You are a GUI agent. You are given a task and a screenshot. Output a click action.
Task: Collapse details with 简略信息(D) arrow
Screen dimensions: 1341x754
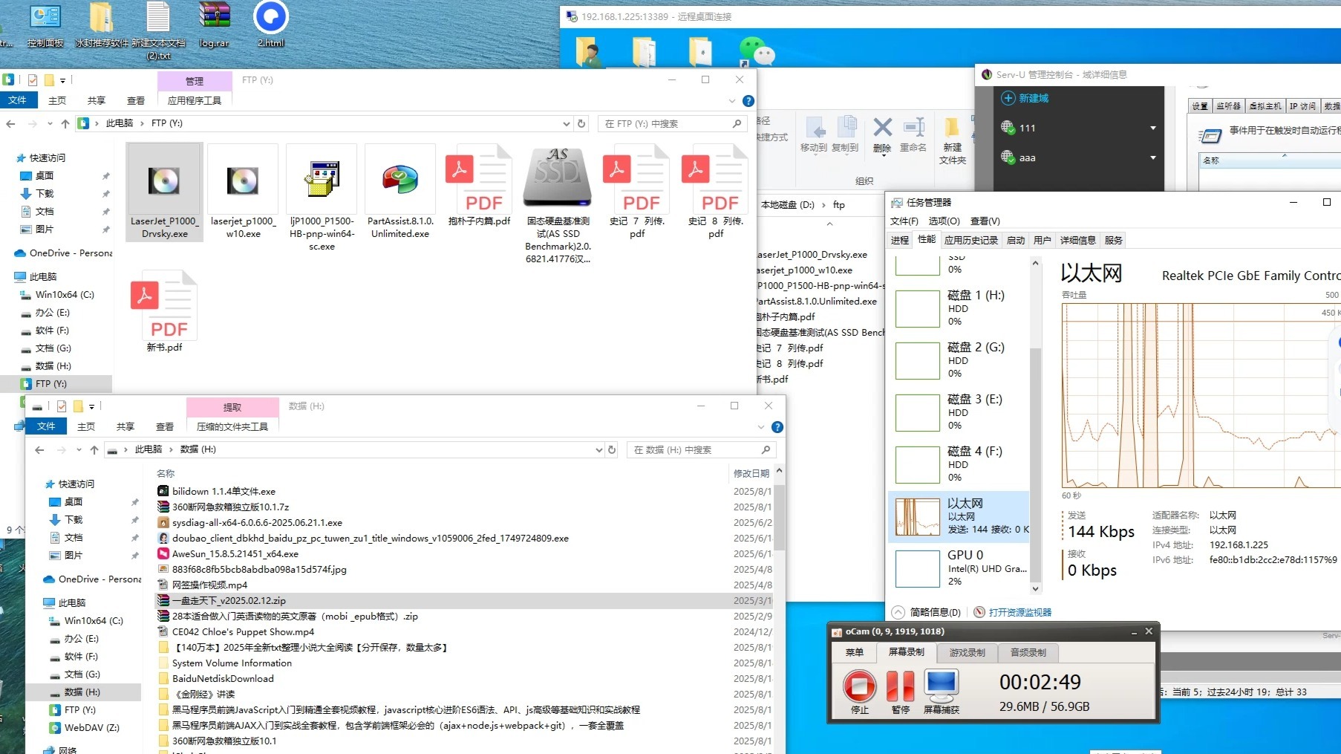coord(898,612)
